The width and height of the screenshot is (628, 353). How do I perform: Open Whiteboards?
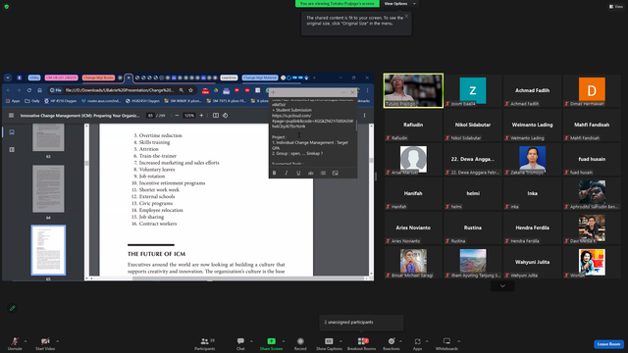point(446,343)
